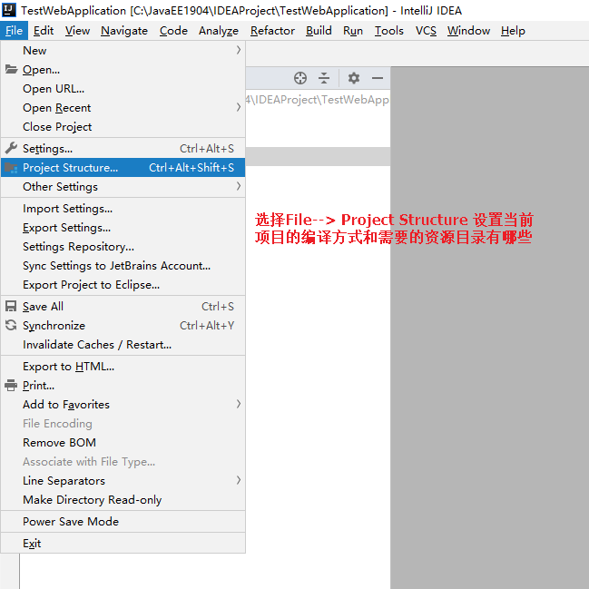This screenshot has height=589, width=589.
Task: Close the open File menu
Action: pos(15,31)
